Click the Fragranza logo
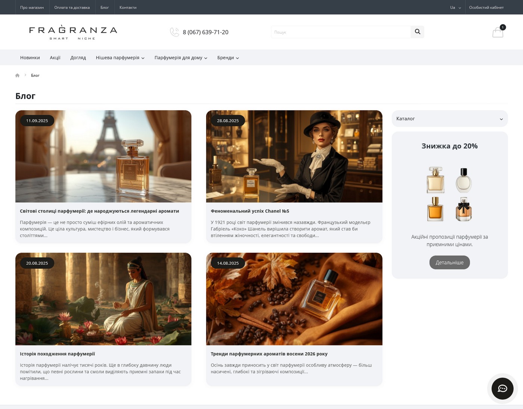Viewport: 523px width, 409px height. [x=73, y=32]
